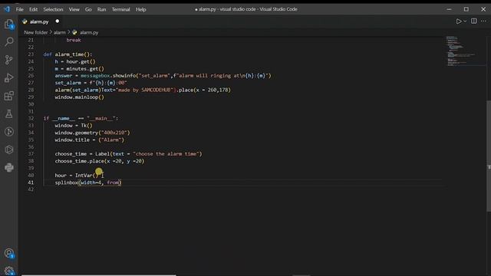Open the Help menu
Screen dimensions: 491x276
click(x=141, y=9)
